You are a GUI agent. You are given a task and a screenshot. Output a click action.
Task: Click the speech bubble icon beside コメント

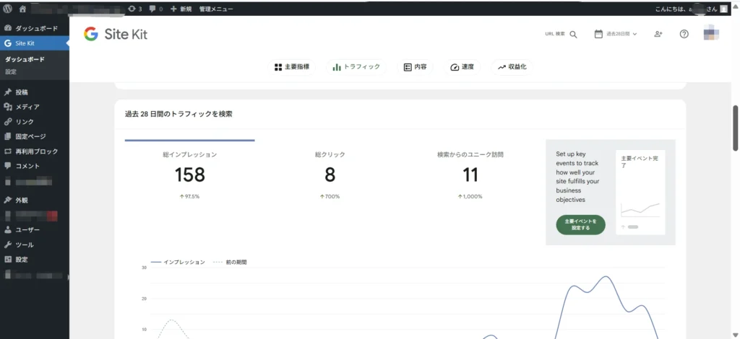coord(7,166)
